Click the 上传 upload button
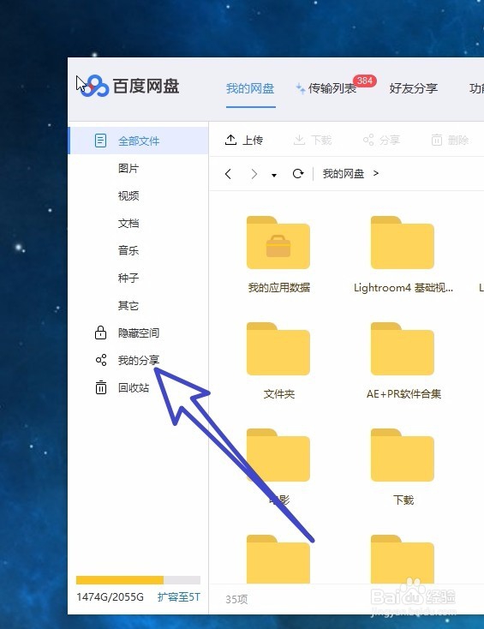 click(244, 140)
